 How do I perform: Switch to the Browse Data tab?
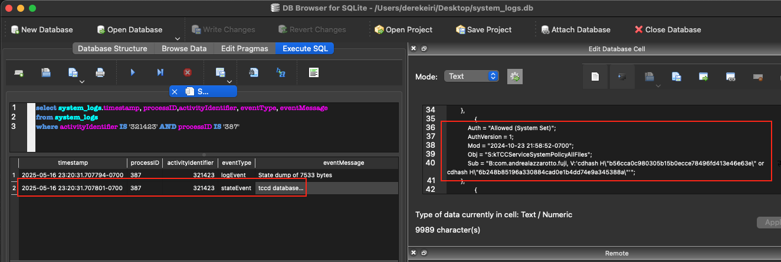(184, 48)
